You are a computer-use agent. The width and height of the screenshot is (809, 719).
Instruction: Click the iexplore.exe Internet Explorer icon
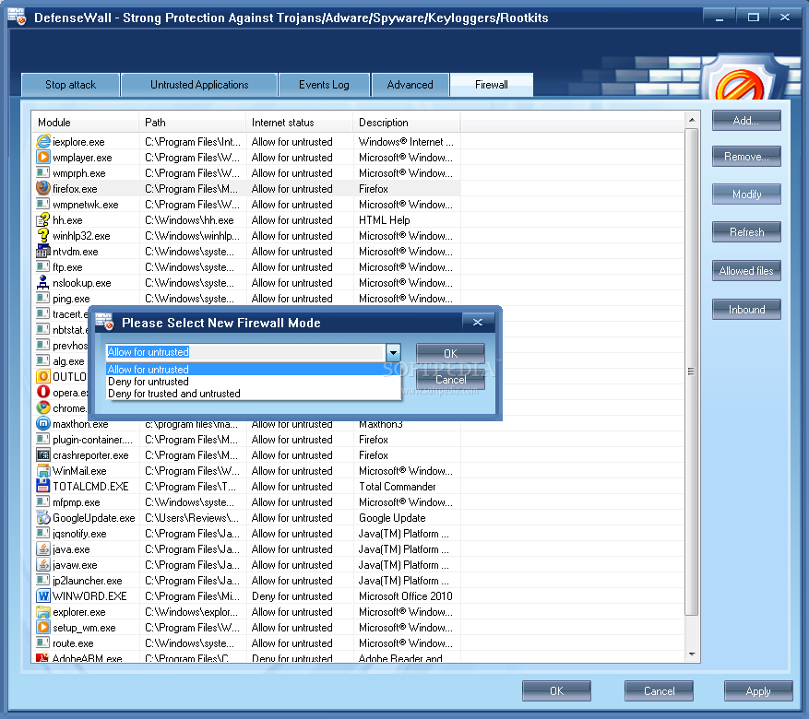[43, 141]
